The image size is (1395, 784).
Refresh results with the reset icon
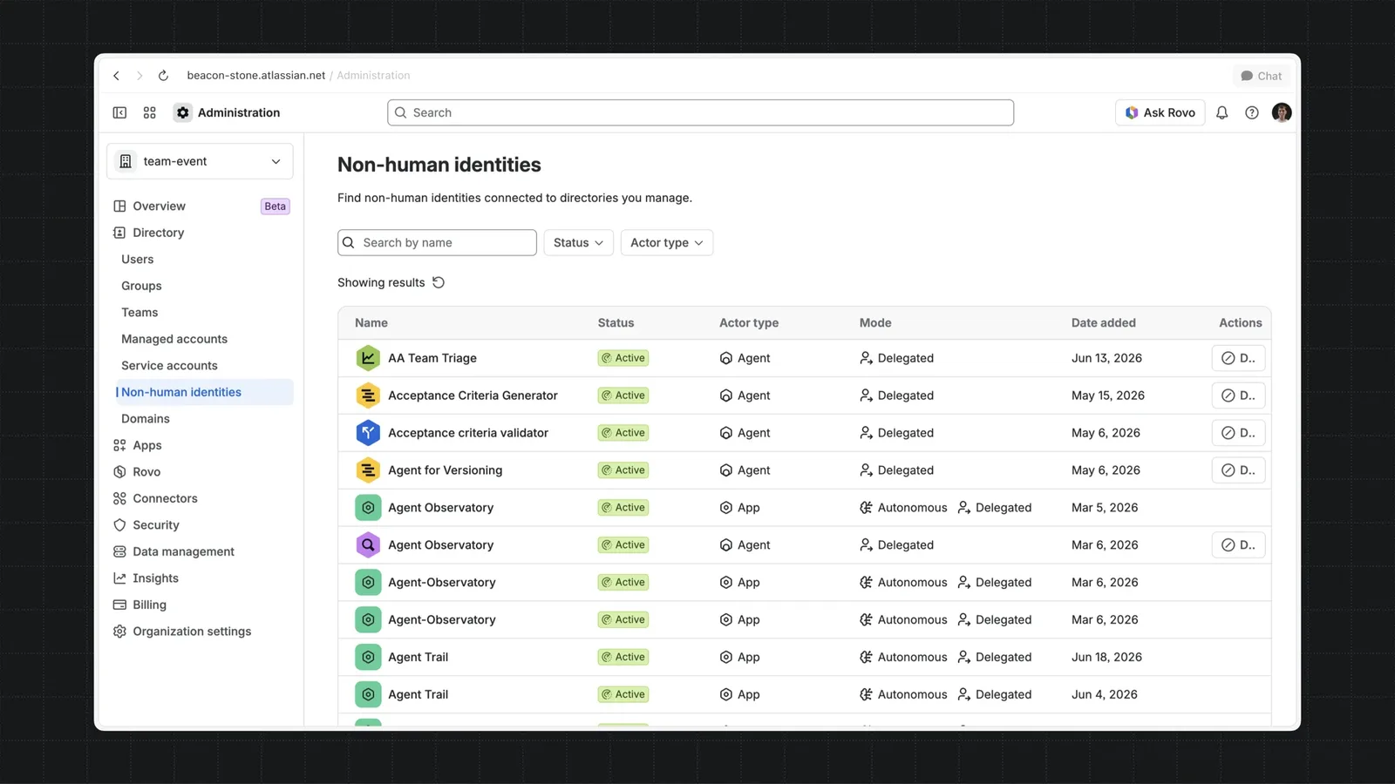[x=439, y=282]
